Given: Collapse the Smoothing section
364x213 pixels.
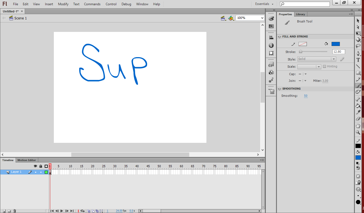Looking at the screenshot, I should tap(280, 89).
